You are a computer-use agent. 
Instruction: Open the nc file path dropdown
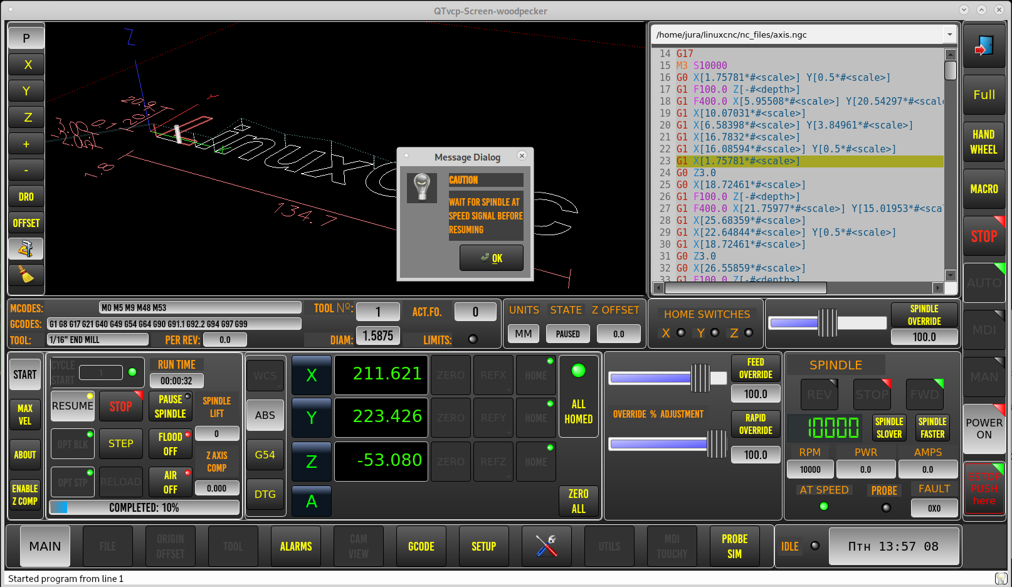tap(950, 34)
